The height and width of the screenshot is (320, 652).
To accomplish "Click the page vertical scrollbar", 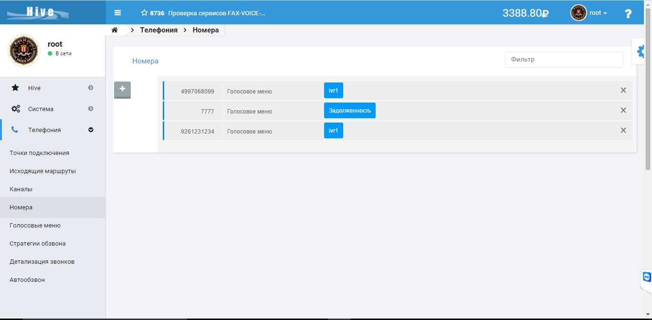I will click(x=648, y=88).
